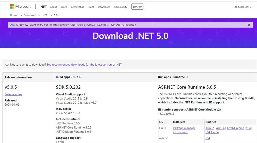Expand the All Microsoft dropdown
Viewport: 257px width, 143px height.
(x=243, y=7)
